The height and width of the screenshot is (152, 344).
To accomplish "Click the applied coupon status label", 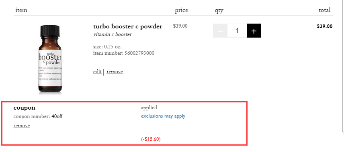I will click(x=149, y=108).
